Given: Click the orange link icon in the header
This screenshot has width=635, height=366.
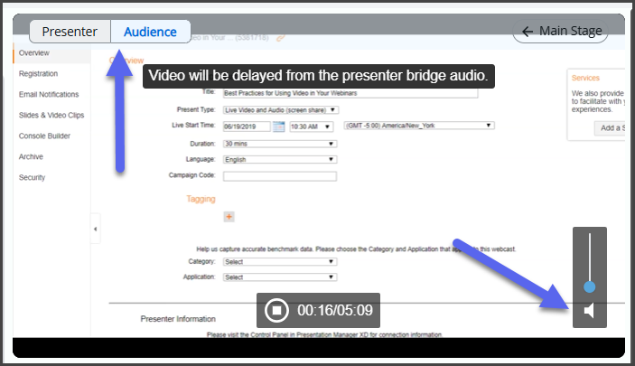Looking at the screenshot, I should click(x=281, y=38).
